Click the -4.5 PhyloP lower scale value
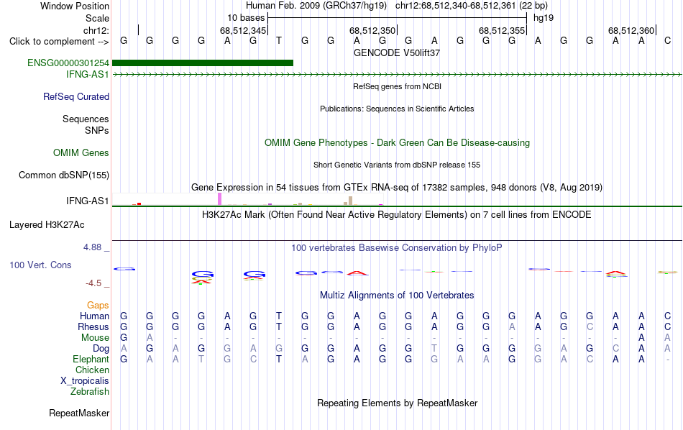Screen dimensions: 683x430 pyautogui.click(x=93, y=283)
